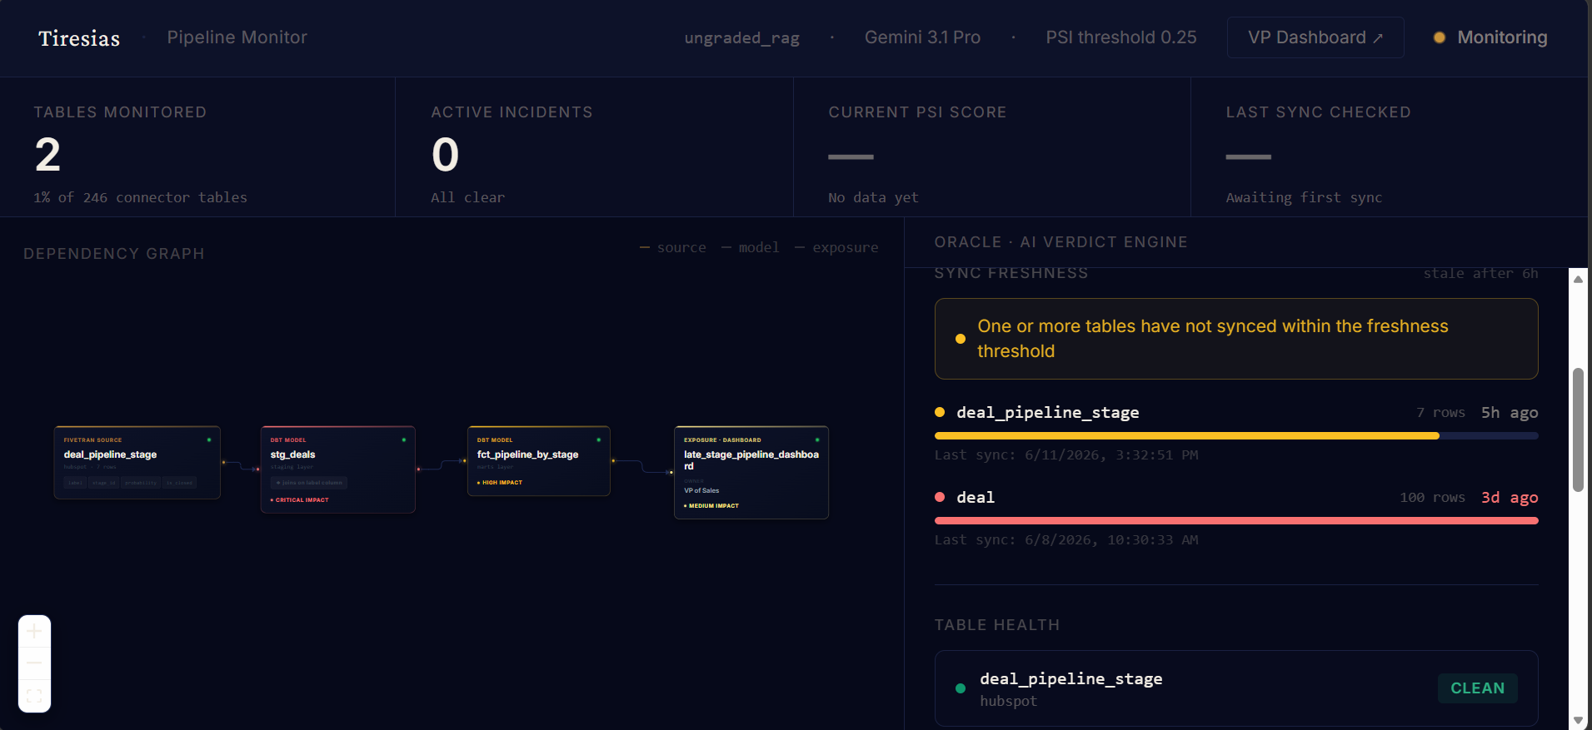1592x730 pixels.
Task: Click the 'deal' sync freshness row name
Action: (x=976, y=497)
